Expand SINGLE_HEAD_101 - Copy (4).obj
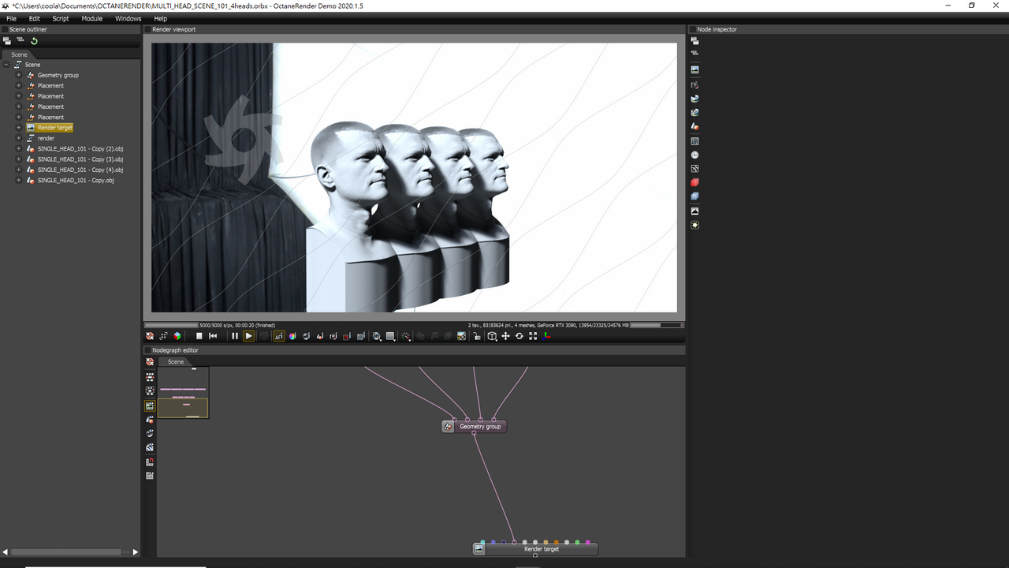Viewport: 1009px width, 568px height. [x=19, y=170]
